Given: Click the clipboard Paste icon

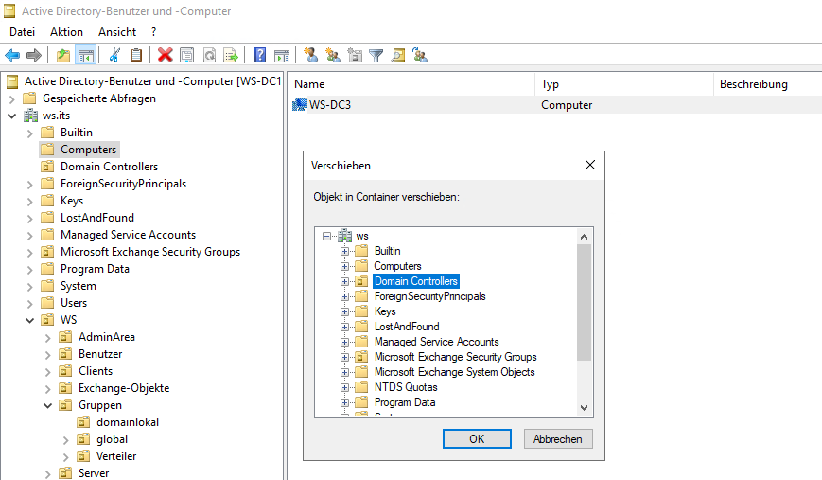Looking at the screenshot, I should 136,55.
